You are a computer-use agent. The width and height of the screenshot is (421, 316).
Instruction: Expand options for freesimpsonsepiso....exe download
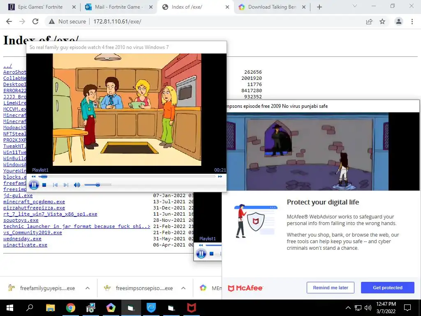[183, 288]
